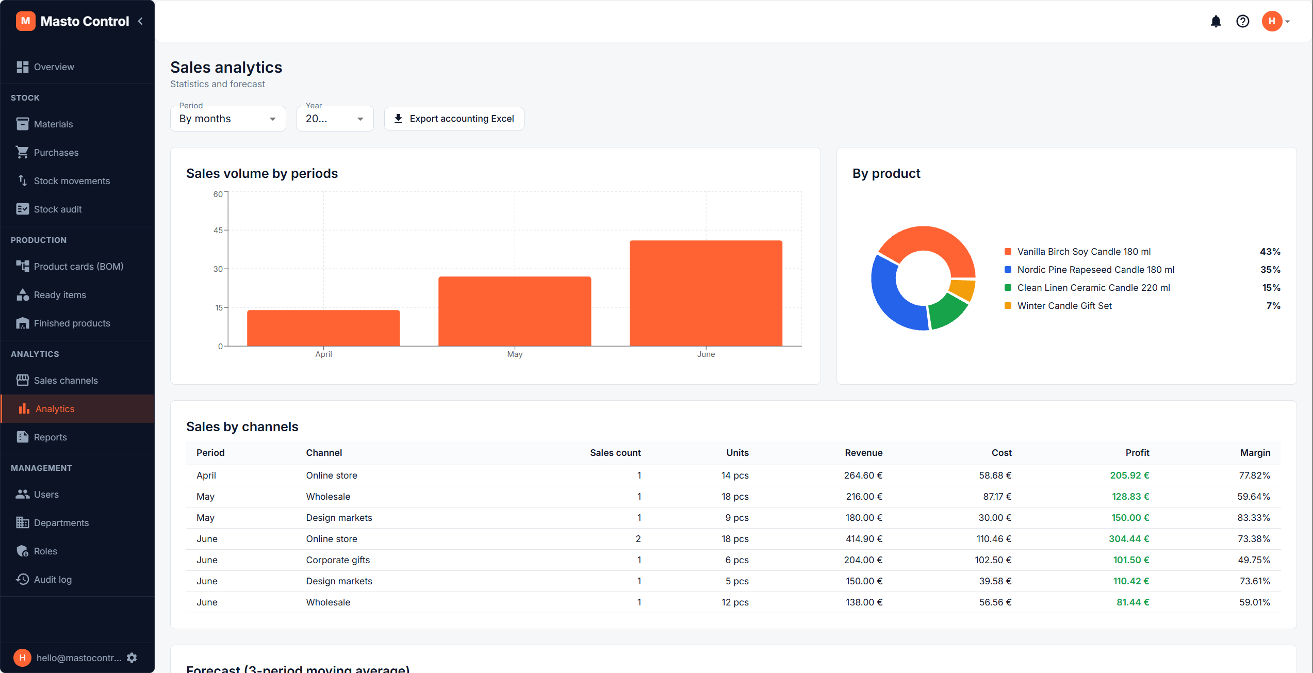This screenshot has height=673, width=1313.
Task: Open the Overview dashboard icon
Action: [22, 67]
